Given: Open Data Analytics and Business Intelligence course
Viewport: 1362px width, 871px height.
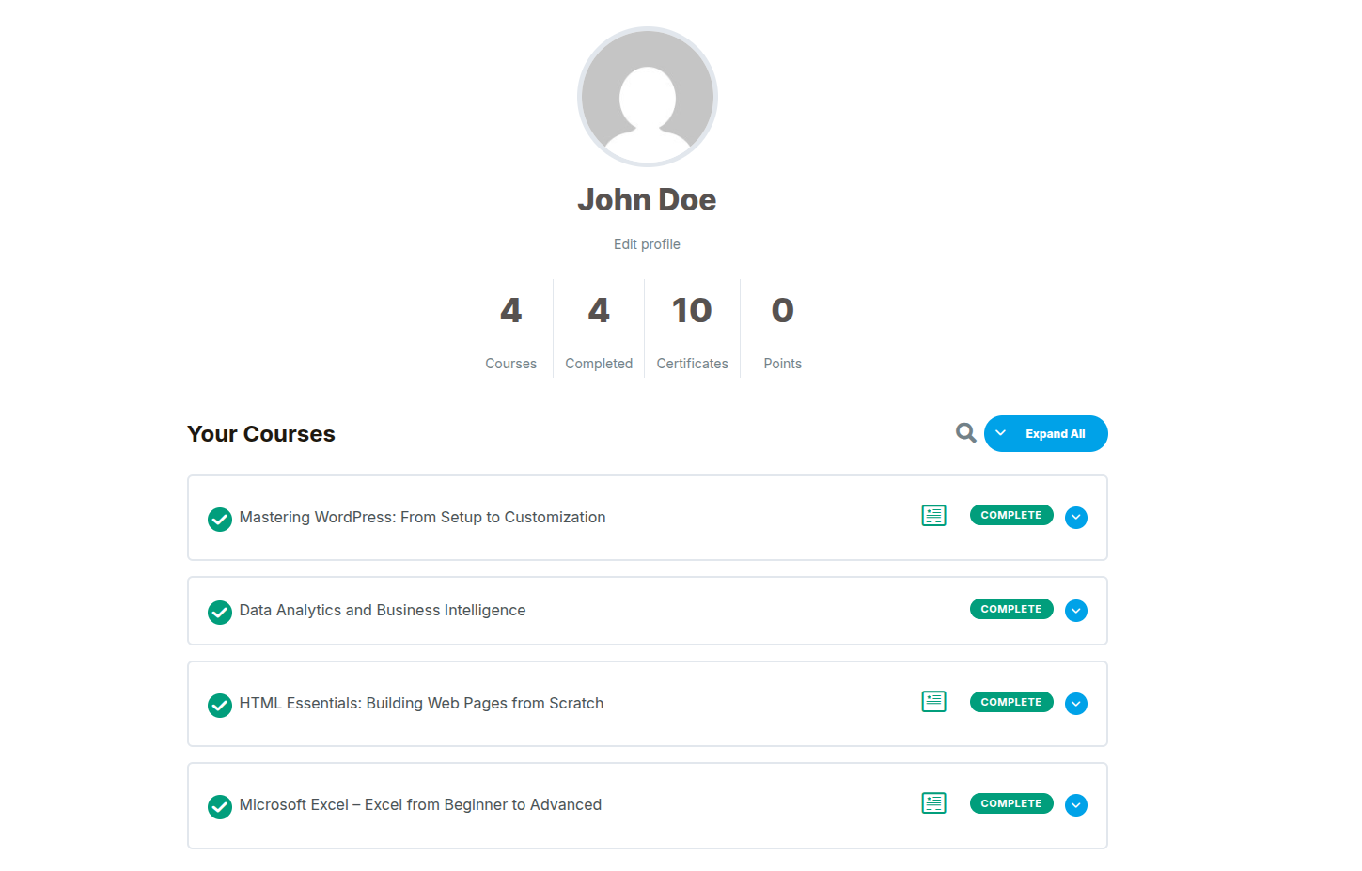Looking at the screenshot, I should coord(383,611).
